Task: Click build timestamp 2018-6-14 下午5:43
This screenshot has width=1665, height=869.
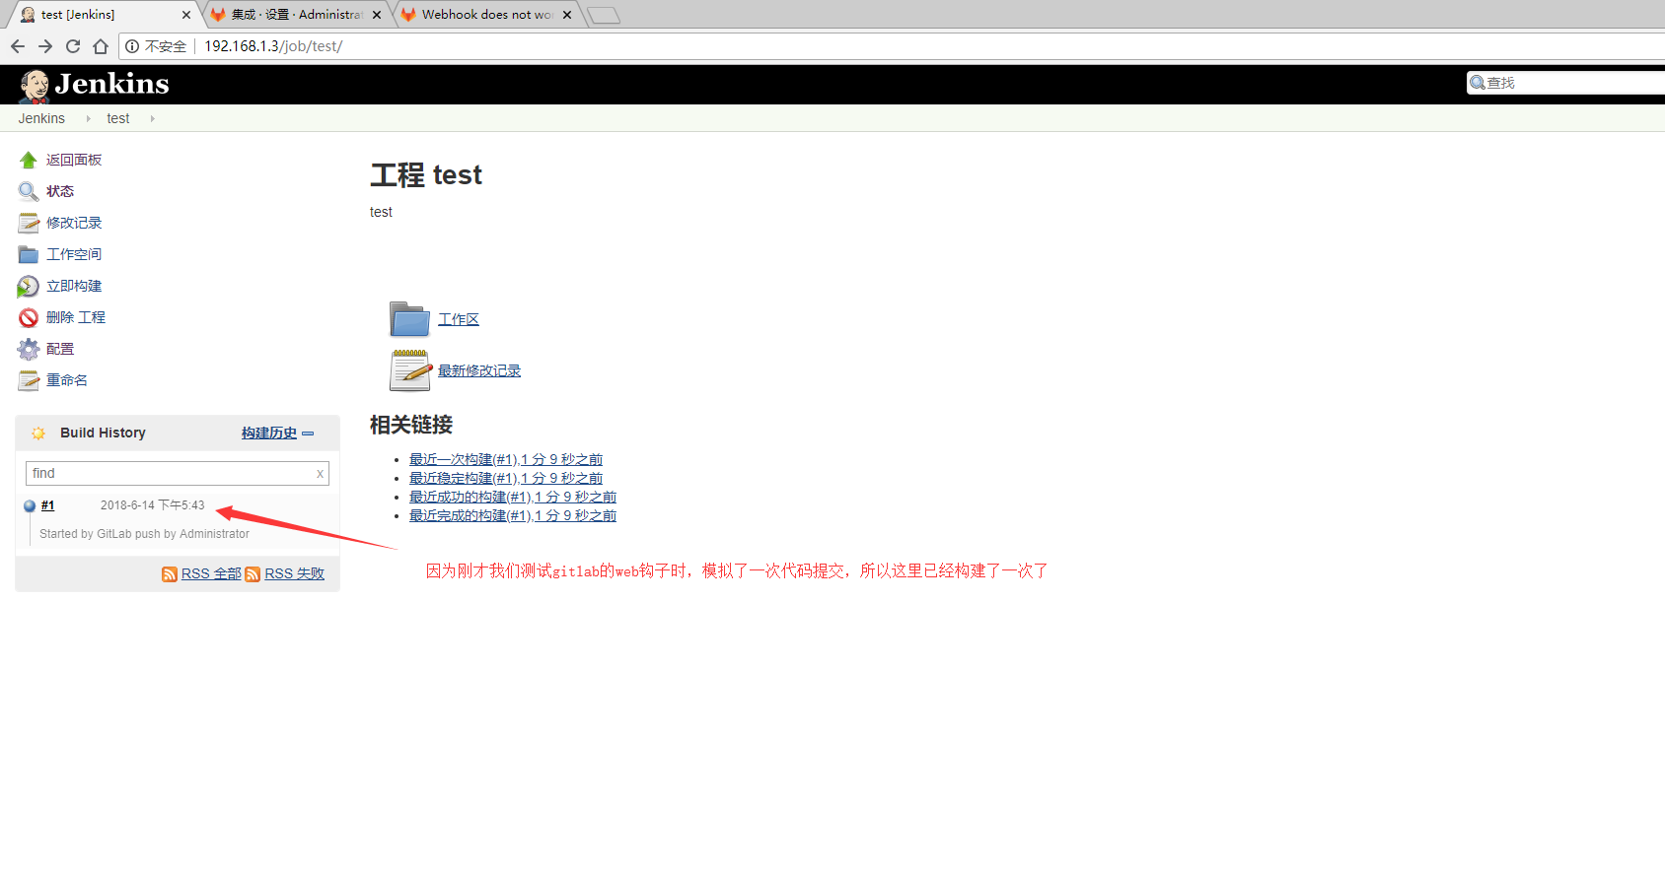Action: pos(153,505)
